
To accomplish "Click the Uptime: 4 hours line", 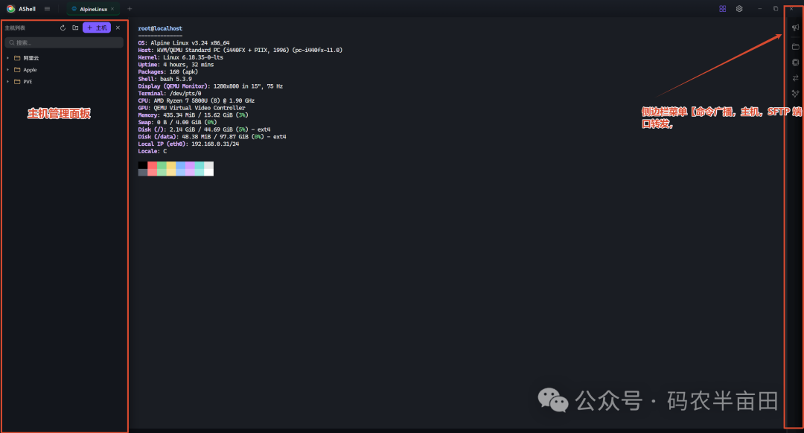I will click(176, 65).
